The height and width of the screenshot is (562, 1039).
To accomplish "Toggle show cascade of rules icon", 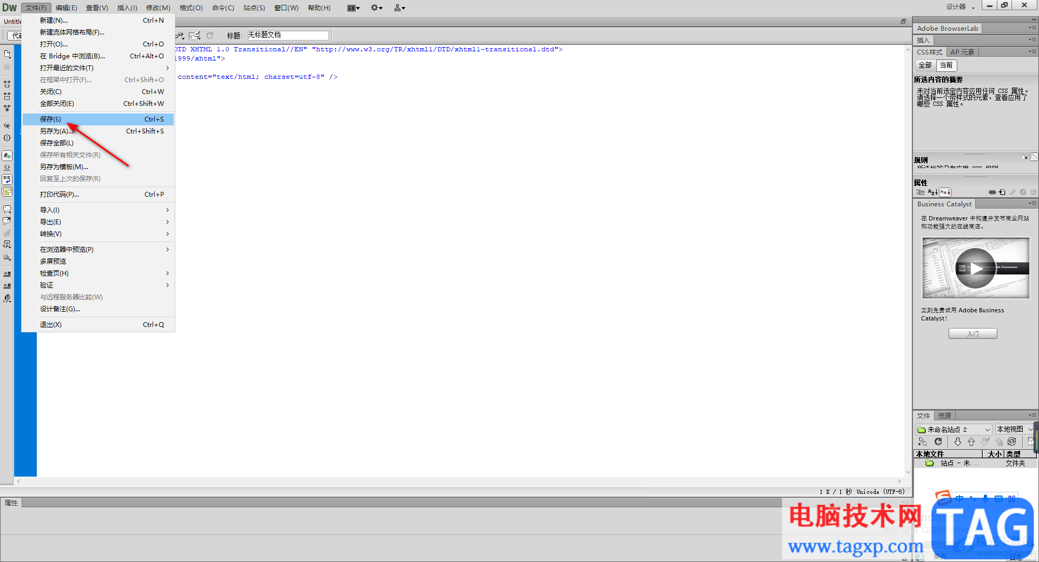I will [1034, 157].
